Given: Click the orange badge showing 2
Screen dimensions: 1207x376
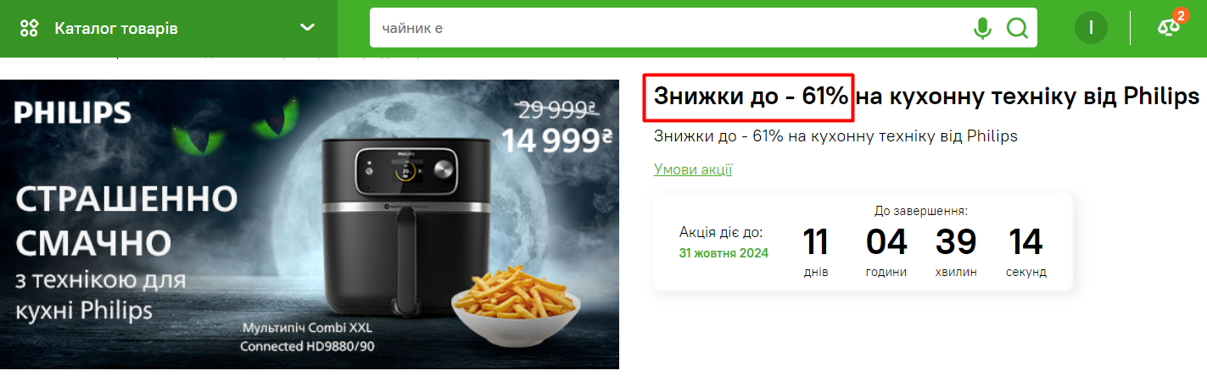Looking at the screenshot, I should pyautogui.click(x=1181, y=15).
